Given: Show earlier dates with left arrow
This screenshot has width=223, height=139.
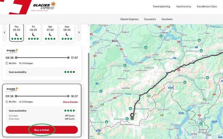Looking at the screenshot, I should [x=5, y=33].
